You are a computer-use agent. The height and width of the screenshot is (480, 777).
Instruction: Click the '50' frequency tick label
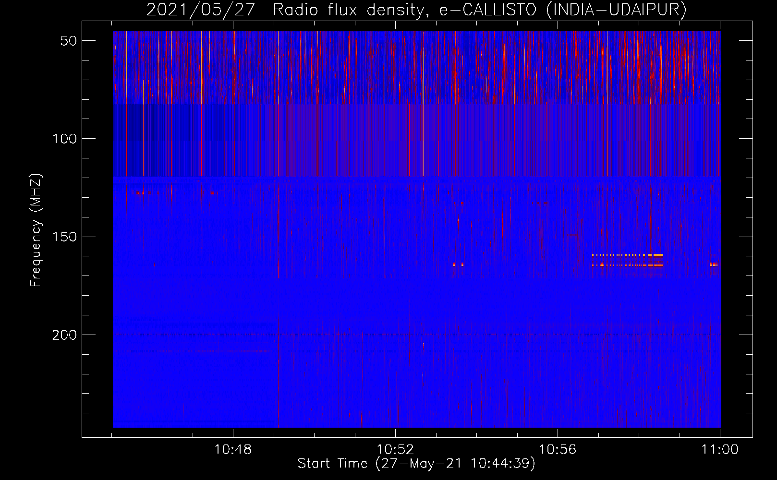[x=69, y=41]
